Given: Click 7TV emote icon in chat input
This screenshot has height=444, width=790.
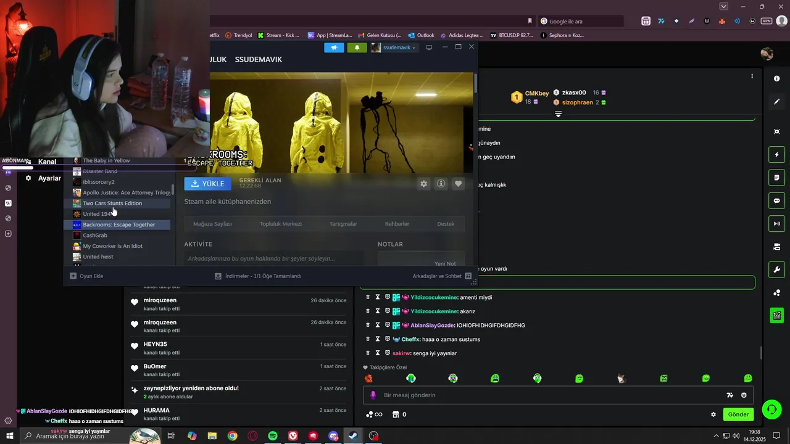Looking at the screenshot, I should click(x=730, y=395).
